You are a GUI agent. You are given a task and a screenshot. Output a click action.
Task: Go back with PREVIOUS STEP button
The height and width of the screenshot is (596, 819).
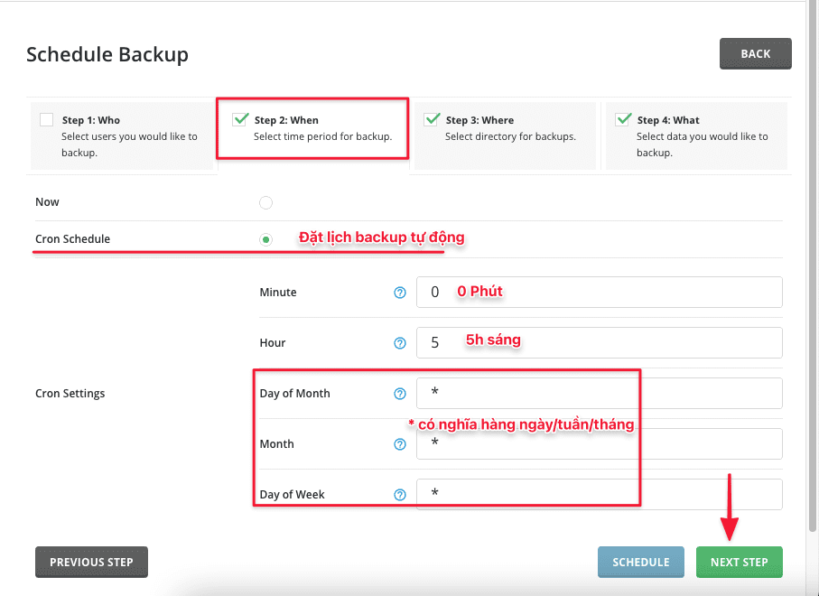click(91, 562)
